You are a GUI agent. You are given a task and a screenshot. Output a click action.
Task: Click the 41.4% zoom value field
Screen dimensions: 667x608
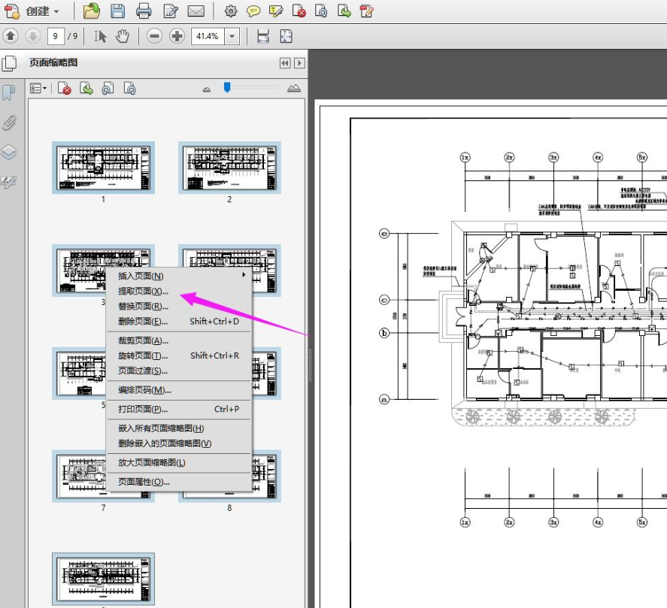[x=208, y=36]
